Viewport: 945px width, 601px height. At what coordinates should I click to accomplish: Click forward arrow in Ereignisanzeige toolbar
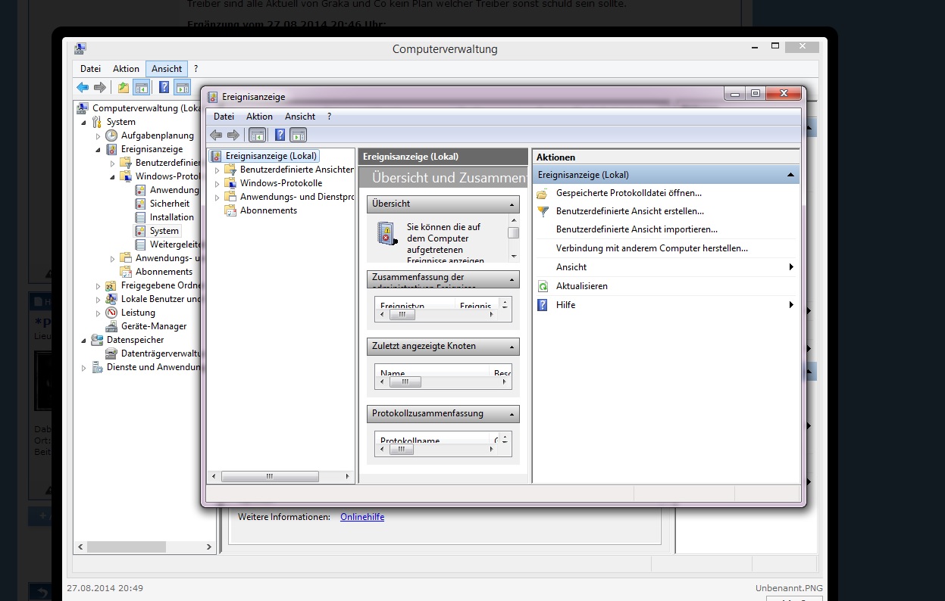coord(233,135)
